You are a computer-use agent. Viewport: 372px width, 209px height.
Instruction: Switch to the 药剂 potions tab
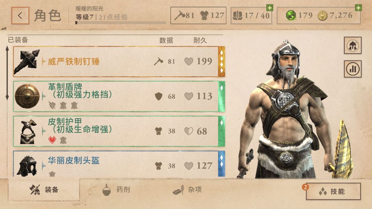(116, 190)
